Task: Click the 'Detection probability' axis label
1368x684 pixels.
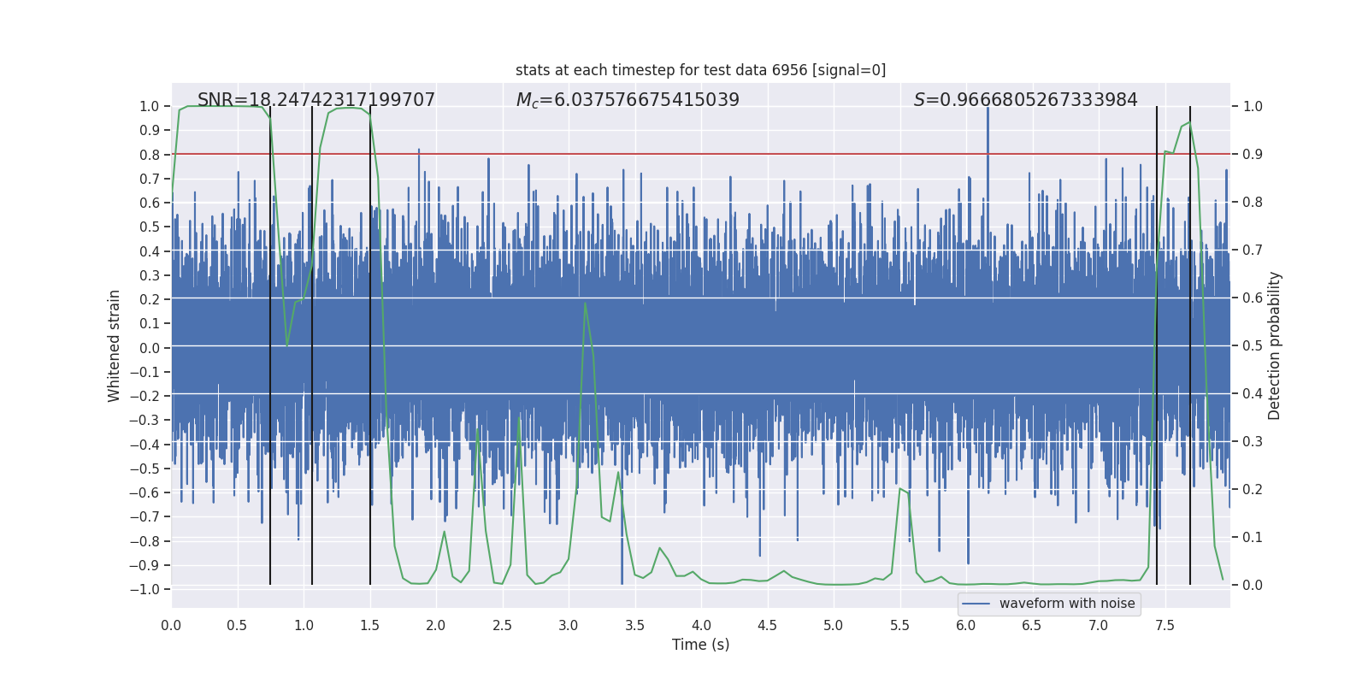Action: tap(1275, 346)
